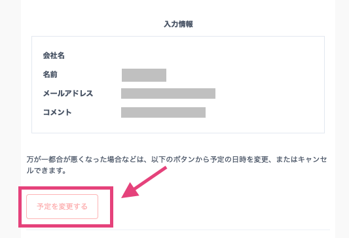Click the 会社名 label
349x238 pixels.
[x=54, y=56]
